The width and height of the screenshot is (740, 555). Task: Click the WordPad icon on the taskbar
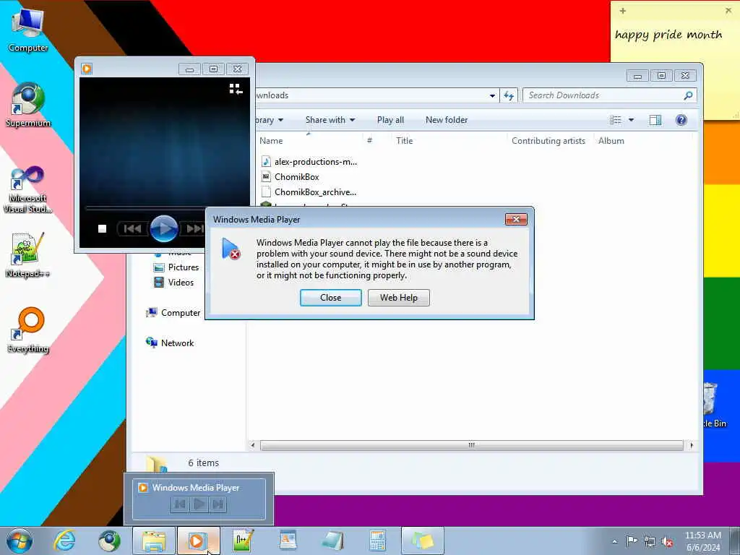[x=288, y=541]
